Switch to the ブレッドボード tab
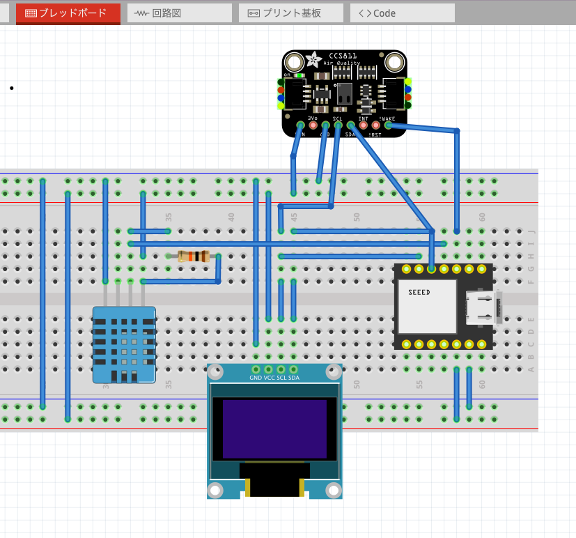Screen dimensions: 576x538 68,13
